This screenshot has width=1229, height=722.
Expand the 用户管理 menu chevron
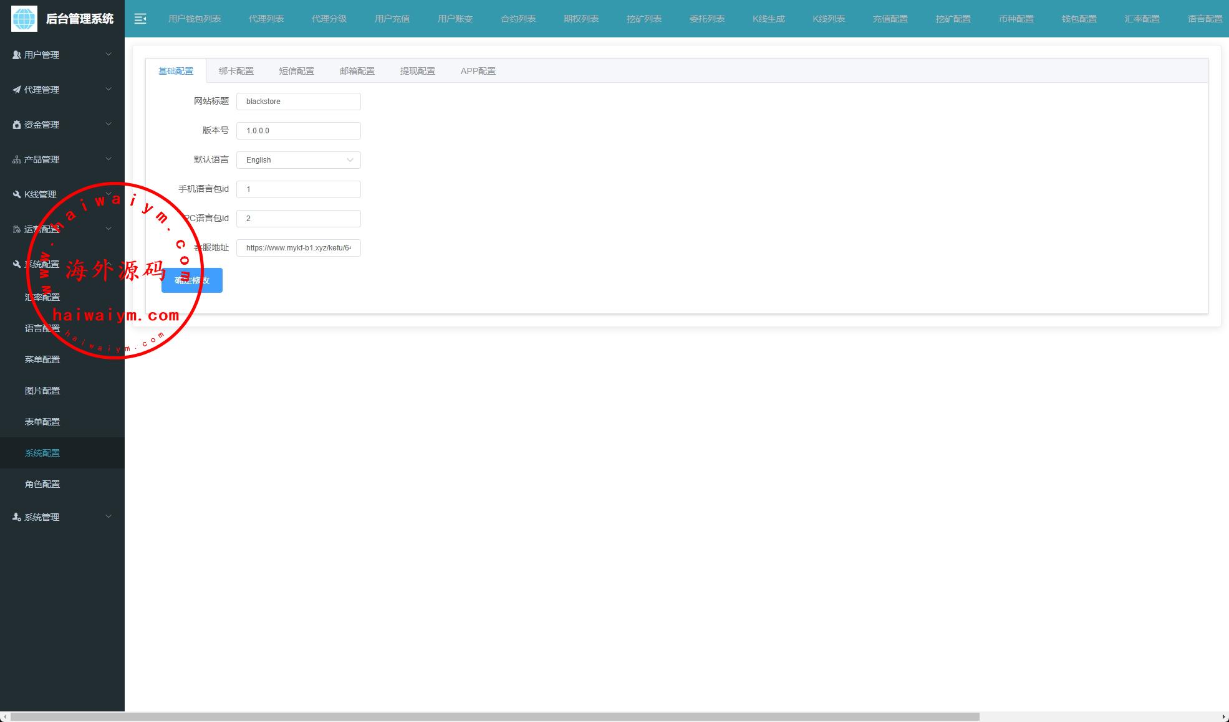coord(108,54)
